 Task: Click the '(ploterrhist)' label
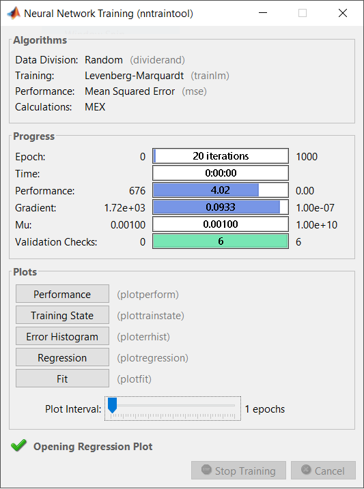click(143, 337)
